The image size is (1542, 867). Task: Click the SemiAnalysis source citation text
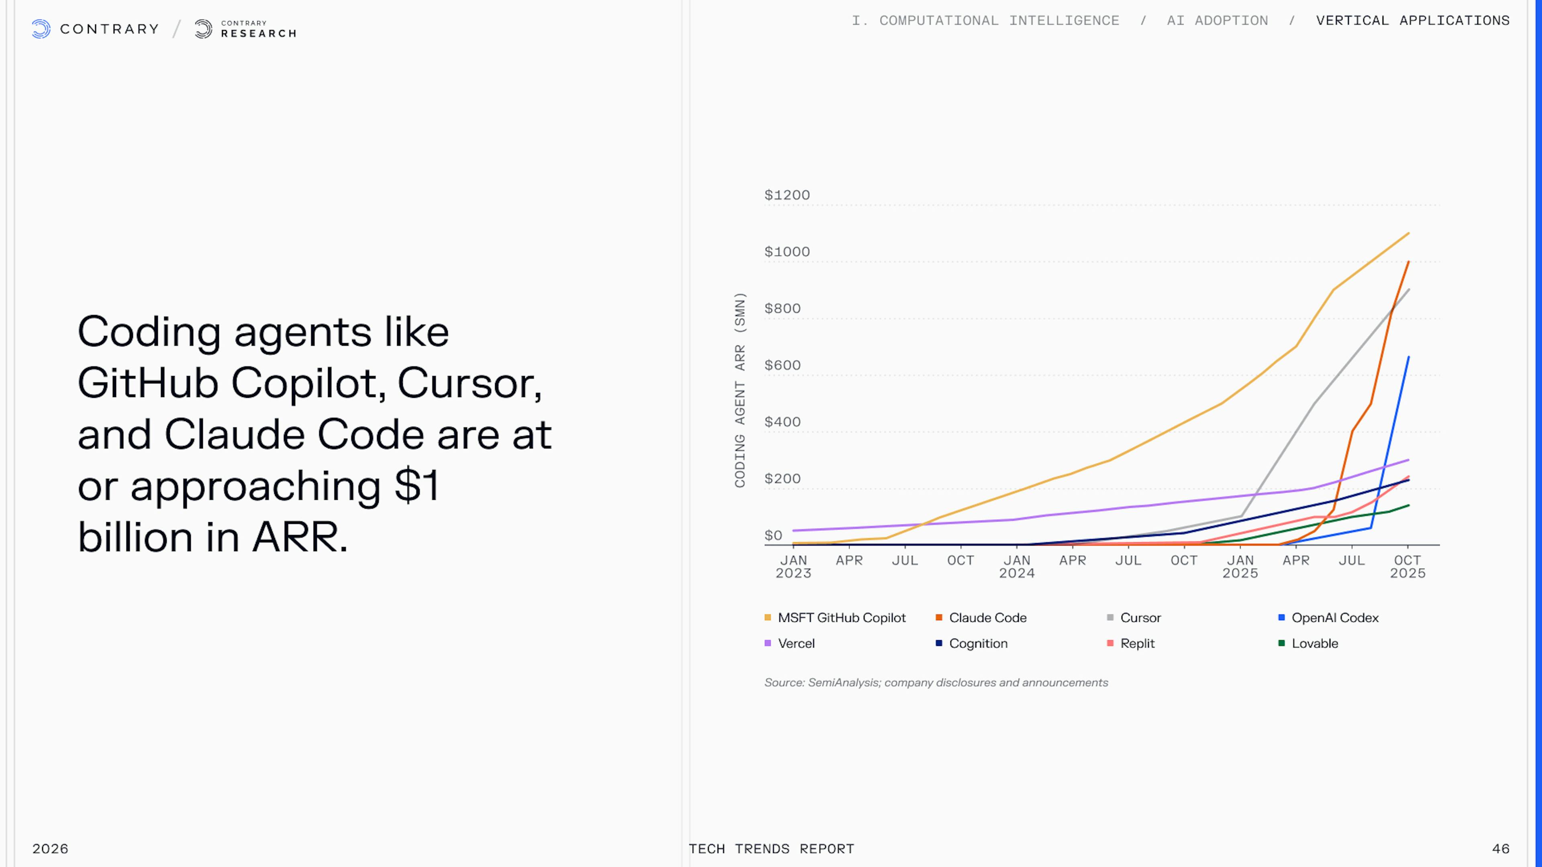[936, 683]
